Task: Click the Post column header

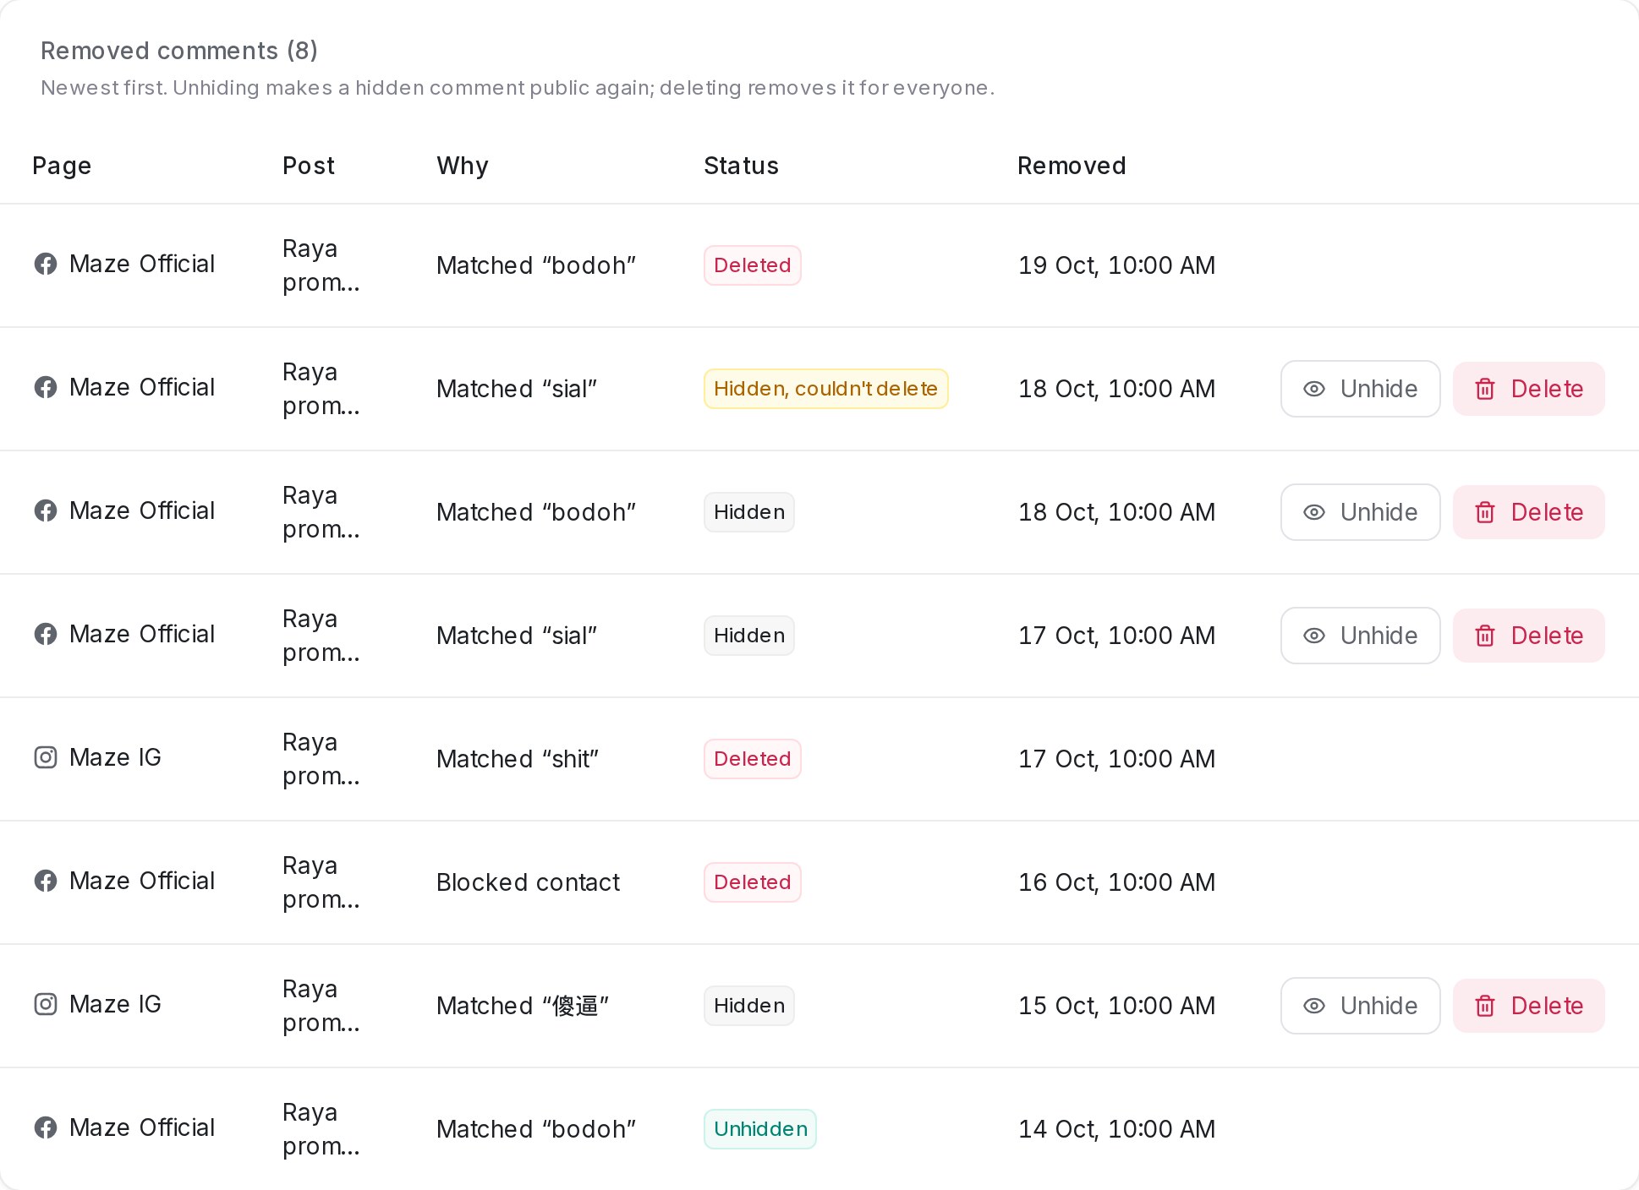Action: click(309, 166)
